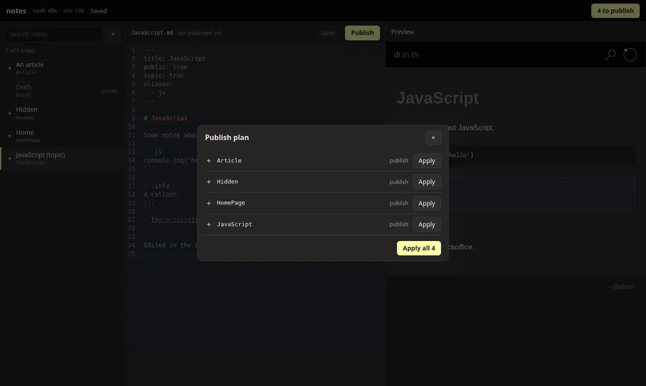Fold the info callout at line 17
646x386 pixels.
click(139, 187)
